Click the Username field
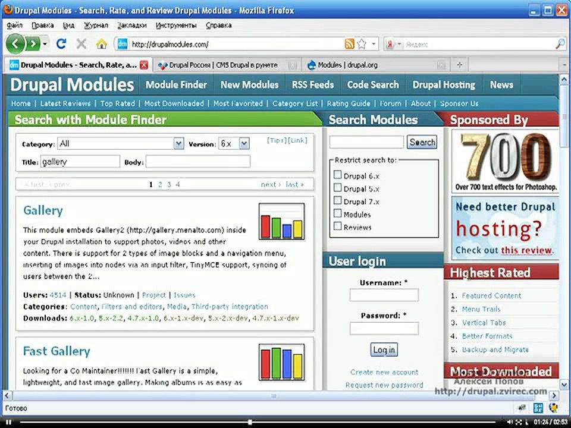The height and width of the screenshot is (428, 571). click(384, 295)
